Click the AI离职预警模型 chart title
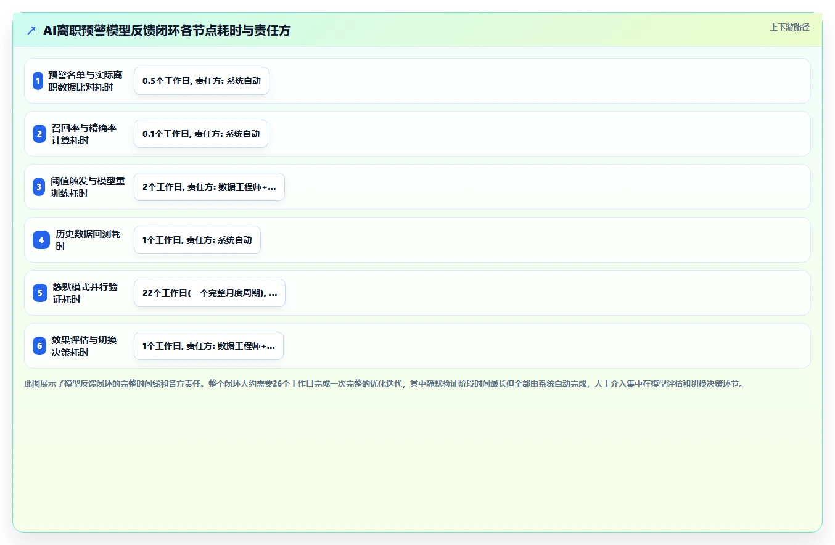 pyautogui.click(x=167, y=30)
